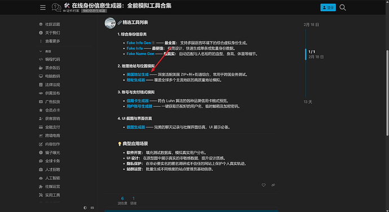
Task: Open the Fake Info Gen link
Action: [139, 43]
